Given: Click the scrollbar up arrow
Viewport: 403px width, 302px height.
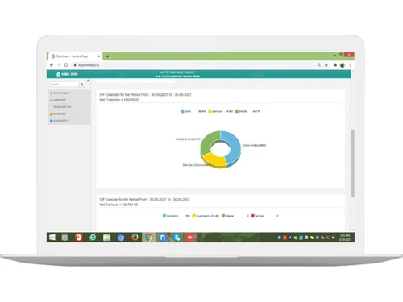Looking at the screenshot, I should pyautogui.click(x=353, y=72).
